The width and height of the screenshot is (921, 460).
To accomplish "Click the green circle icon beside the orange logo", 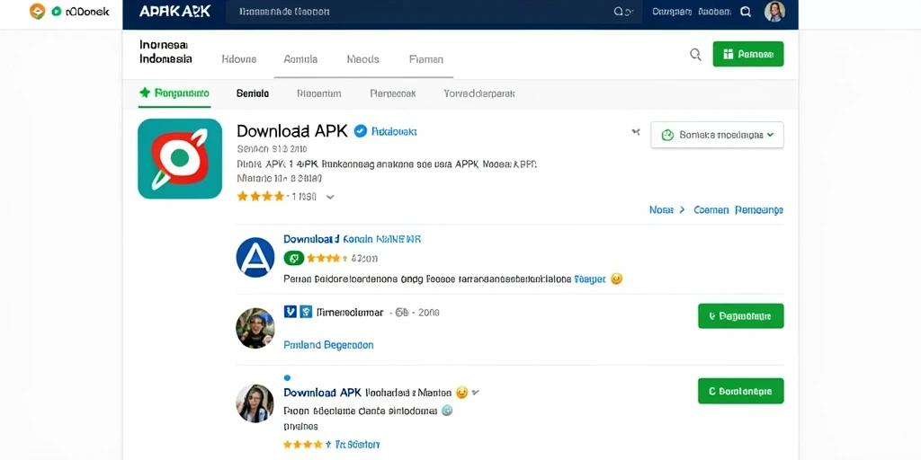I will (x=57, y=11).
